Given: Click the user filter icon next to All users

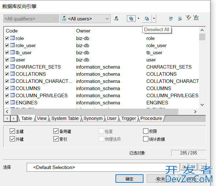Looking at the screenshot, I should point(116,19).
